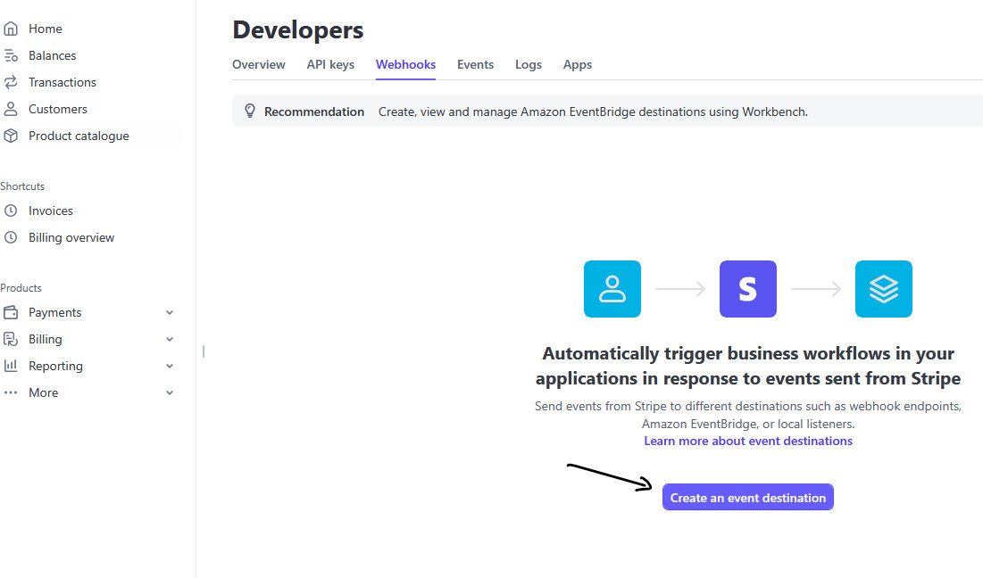Click the Product catalogue box icon
983x578 pixels.
[11, 136]
